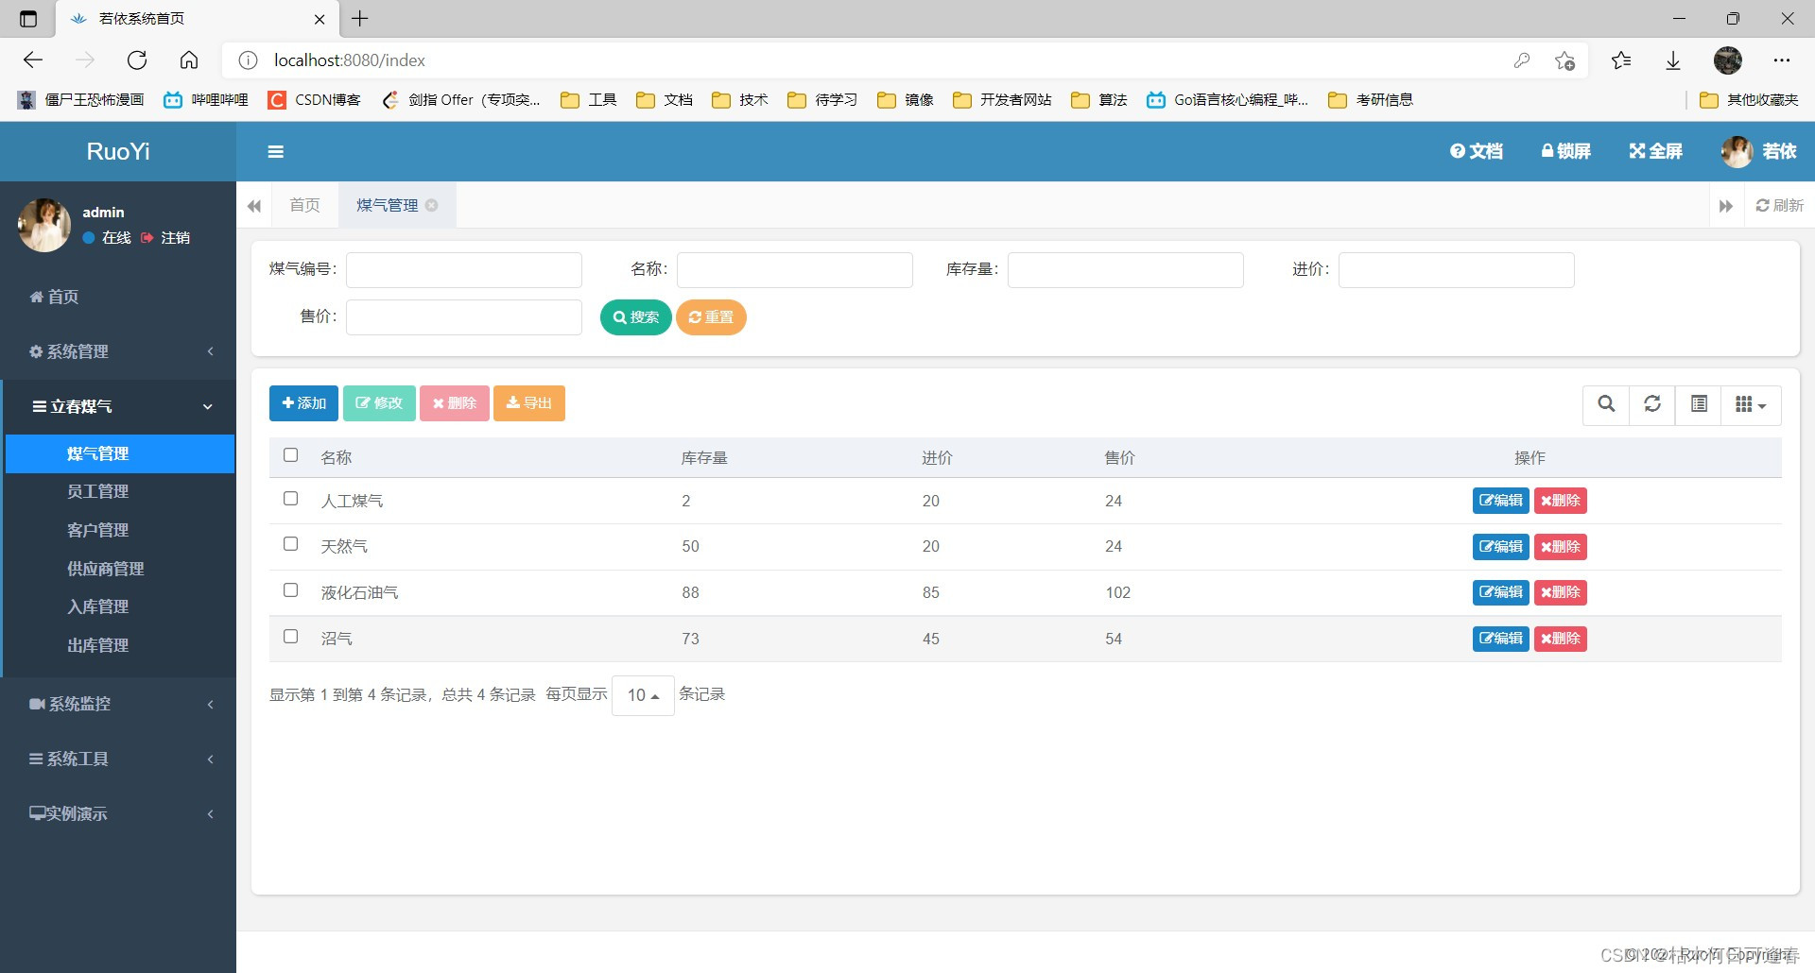
Task: Delete the 天然气 row with 删除
Action: tap(1561, 547)
